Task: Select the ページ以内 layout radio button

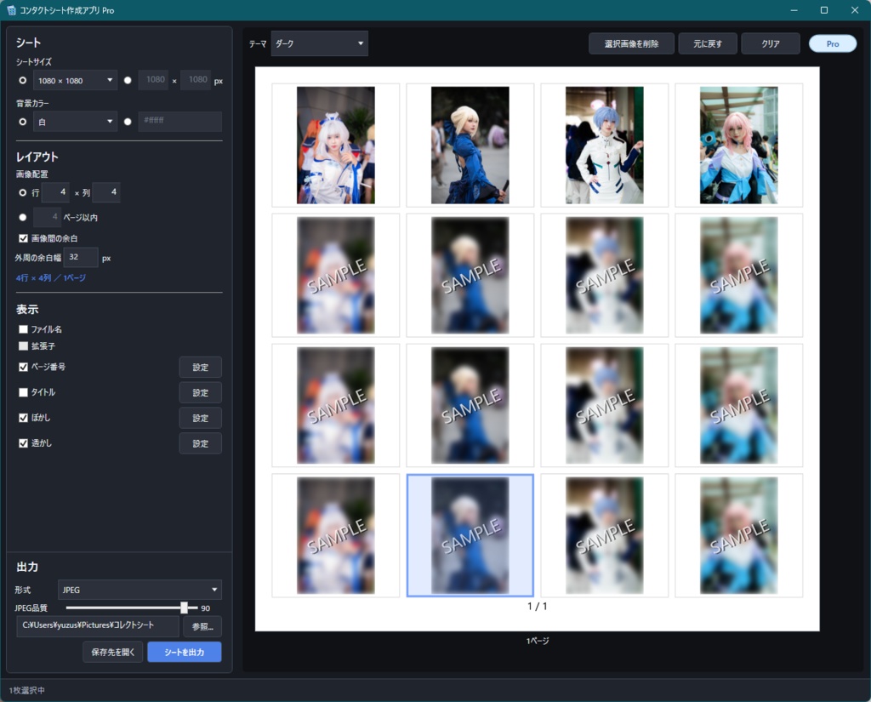Action: point(23,217)
